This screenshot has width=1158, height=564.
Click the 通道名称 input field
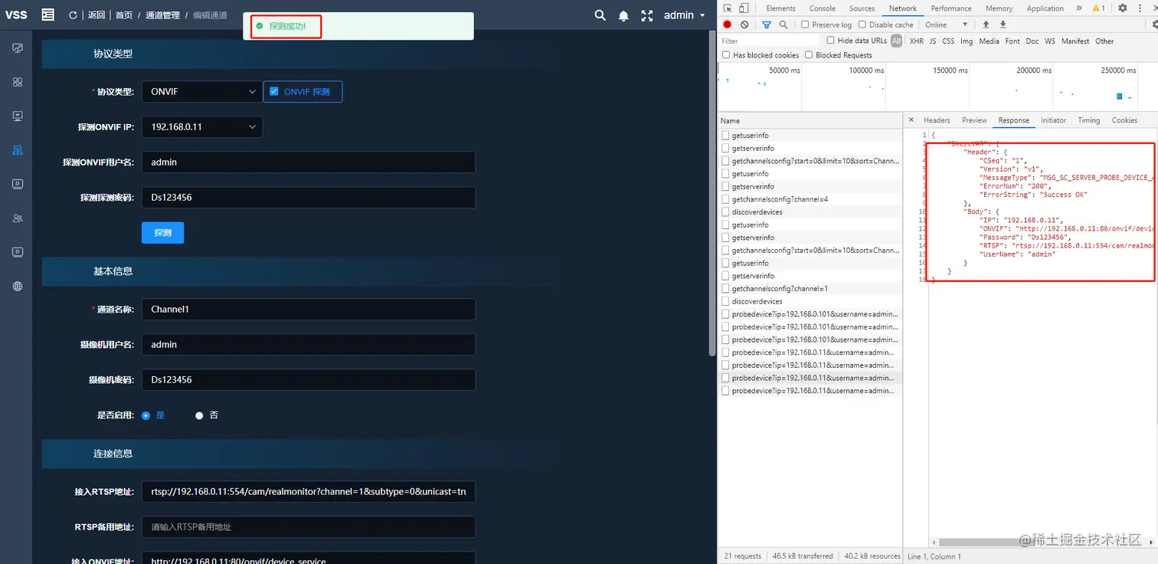click(308, 310)
